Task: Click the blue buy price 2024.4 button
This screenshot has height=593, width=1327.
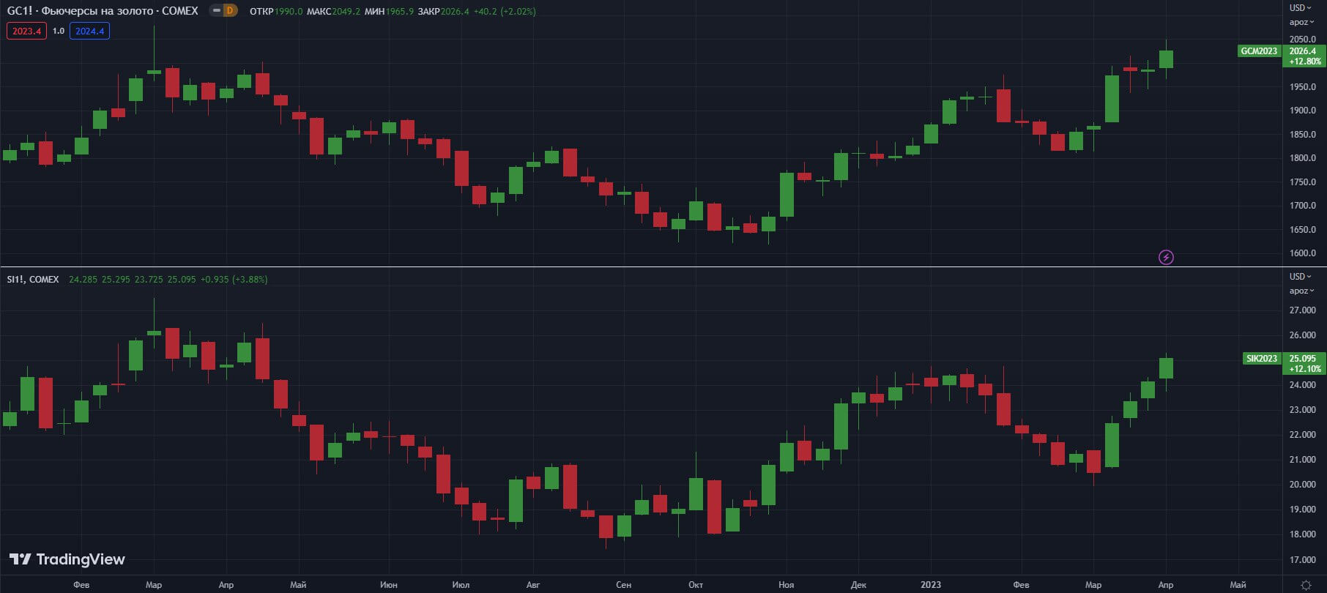Action: 89,31
